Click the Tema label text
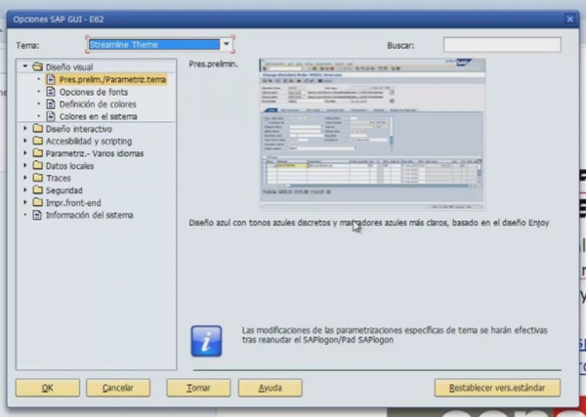Image resolution: width=586 pixels, height=417 pixels. pyautogui.click(x=27, y=46)
